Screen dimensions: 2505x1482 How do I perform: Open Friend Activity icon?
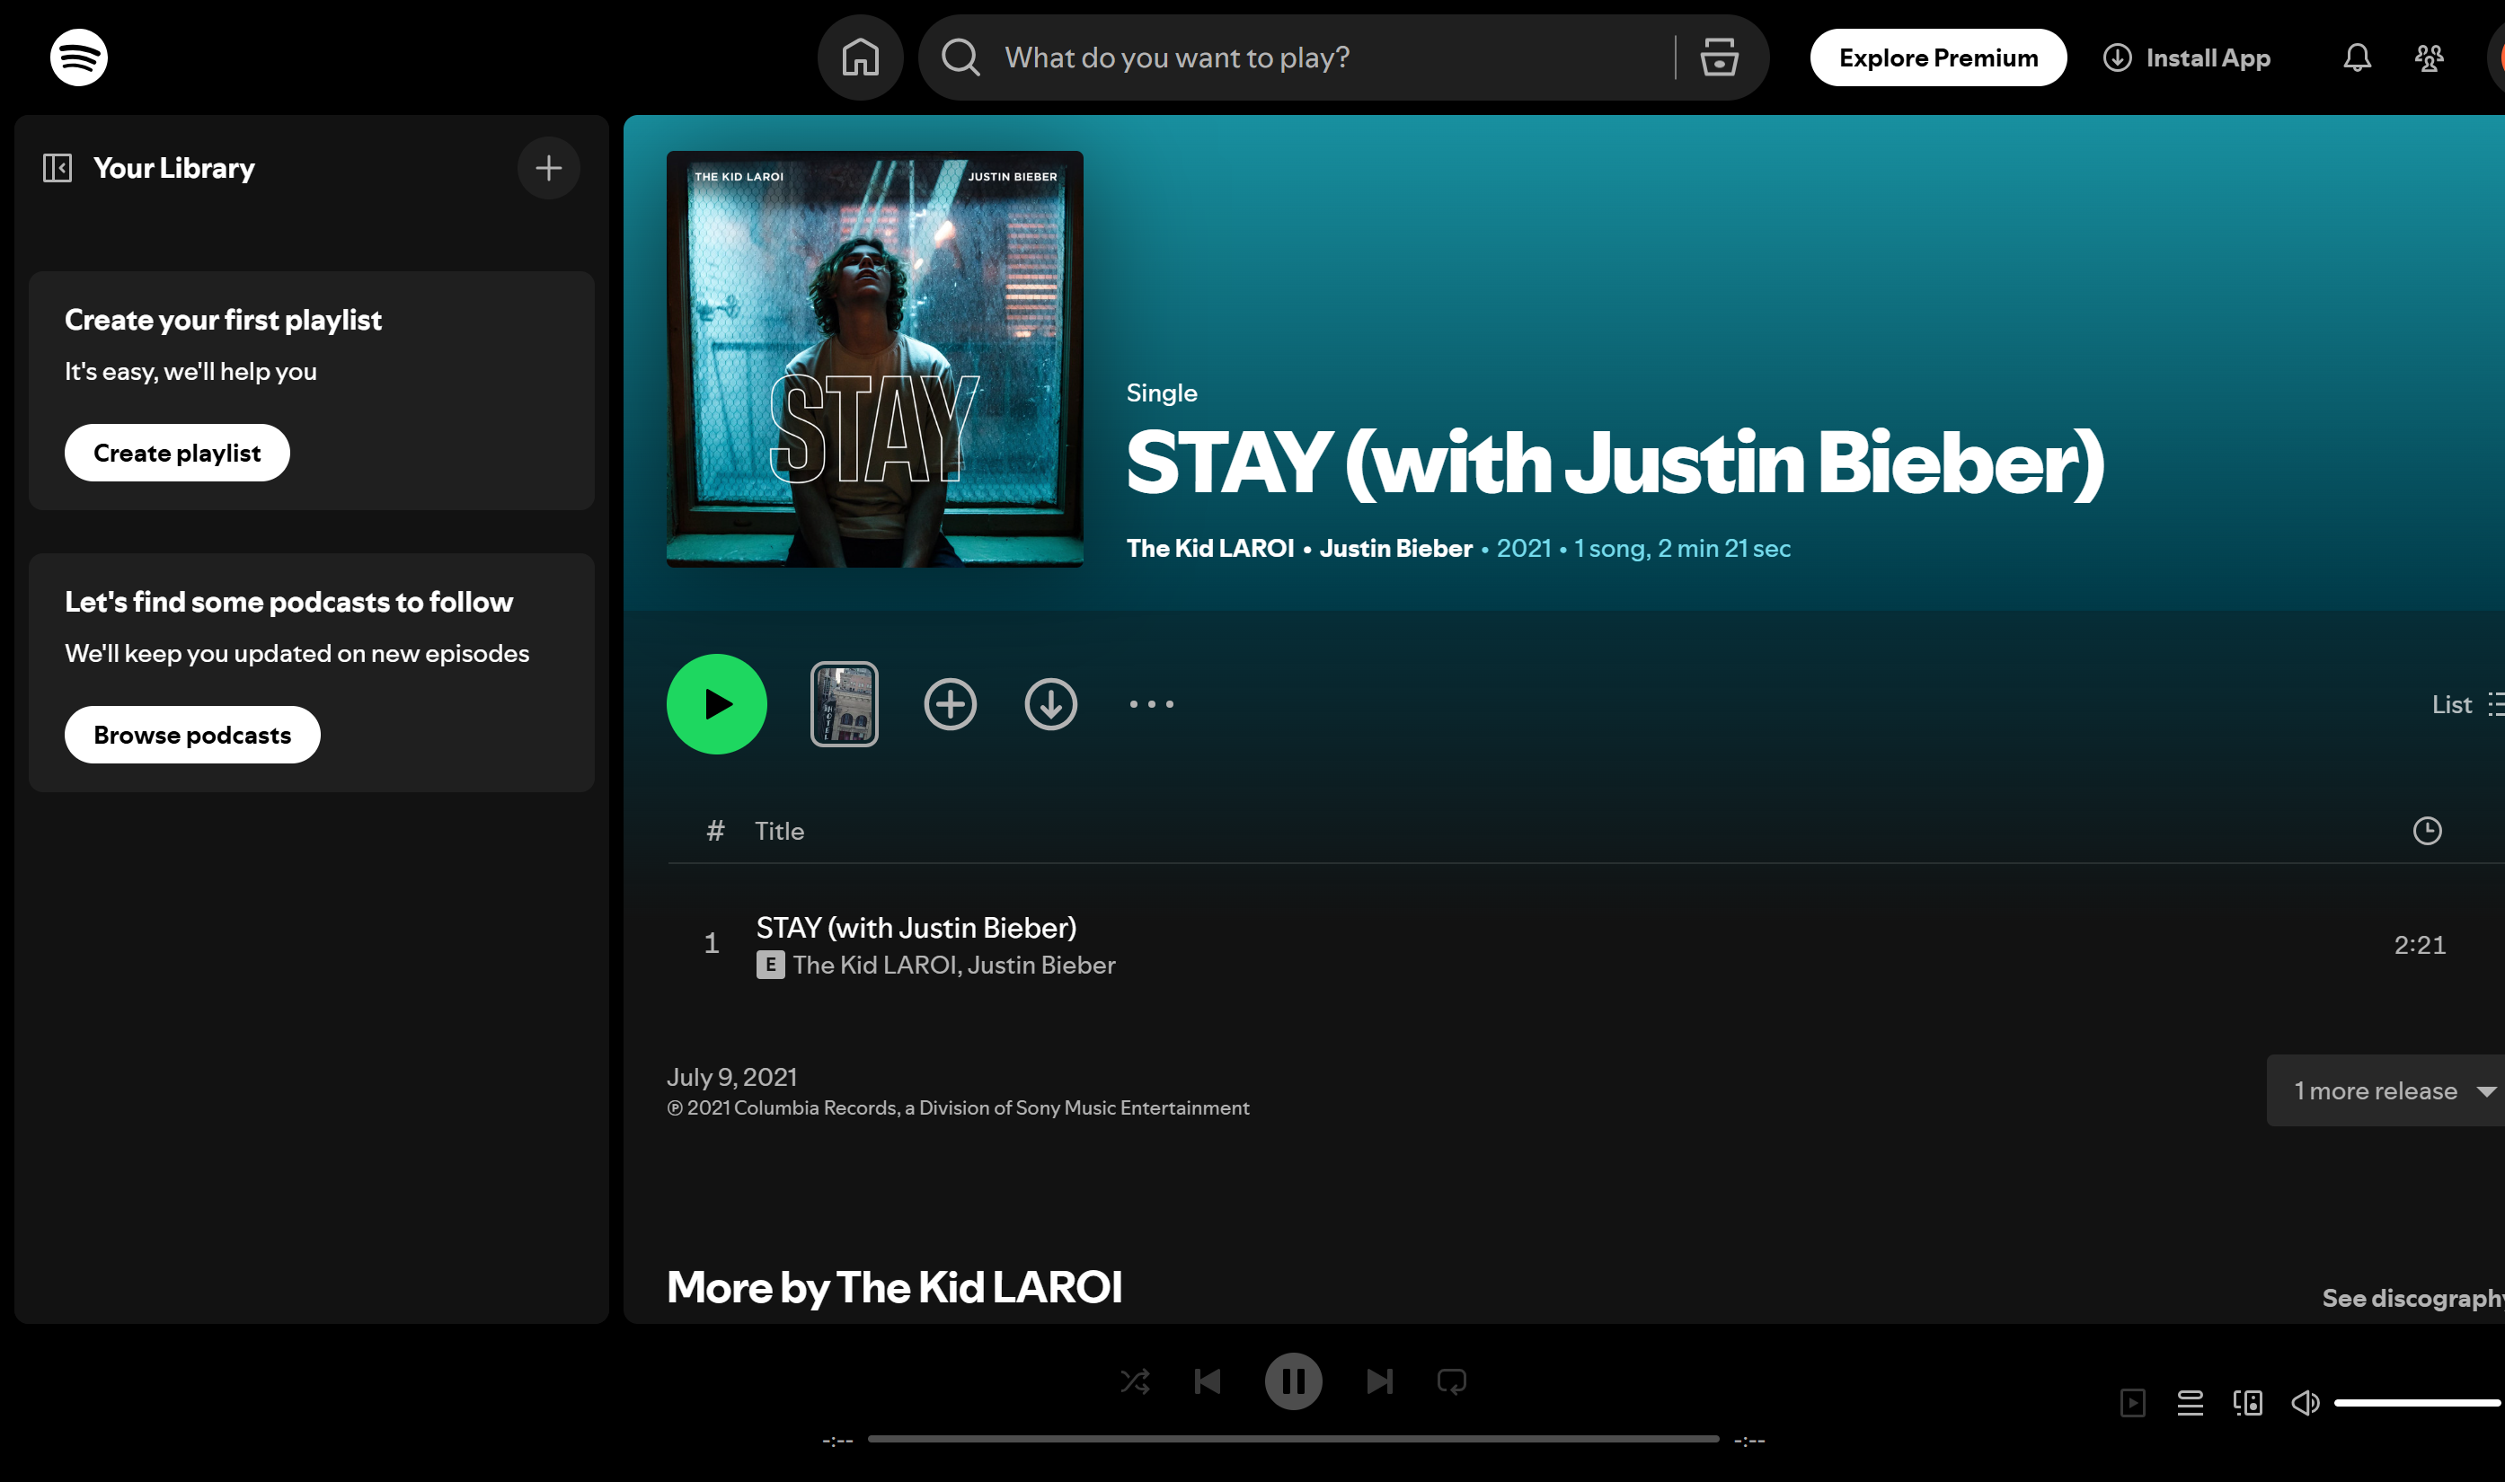coord(2428,57)
